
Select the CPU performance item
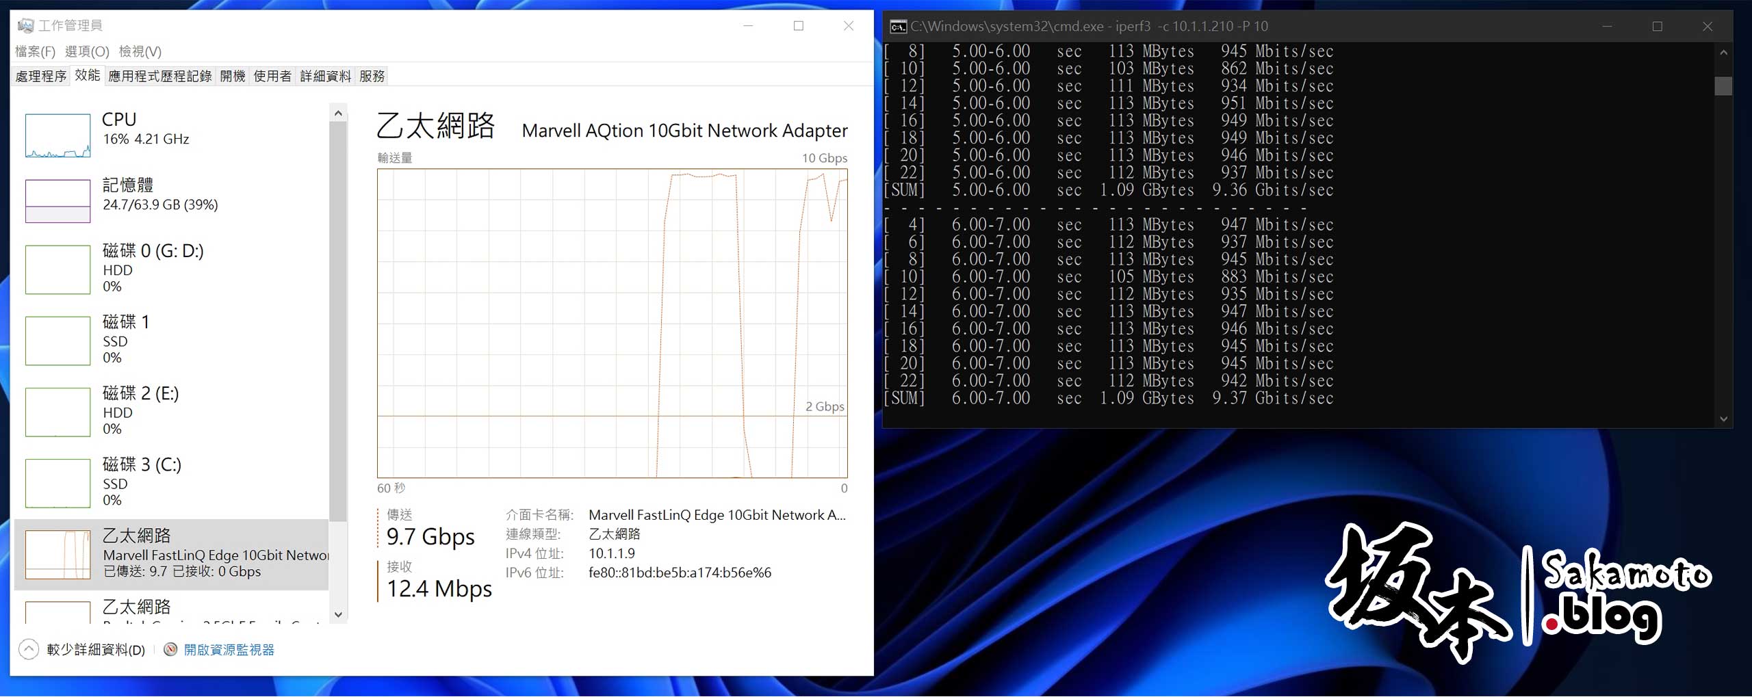pos(171,135)
